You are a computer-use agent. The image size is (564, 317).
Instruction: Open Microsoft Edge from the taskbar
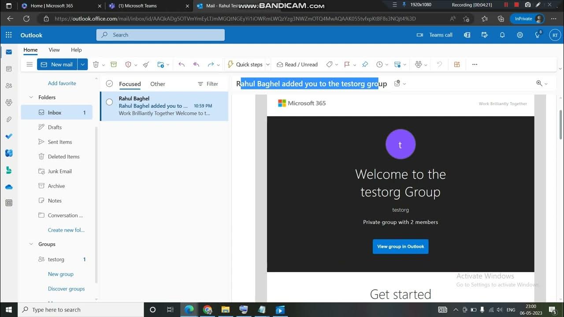click(x=189, y=310)
